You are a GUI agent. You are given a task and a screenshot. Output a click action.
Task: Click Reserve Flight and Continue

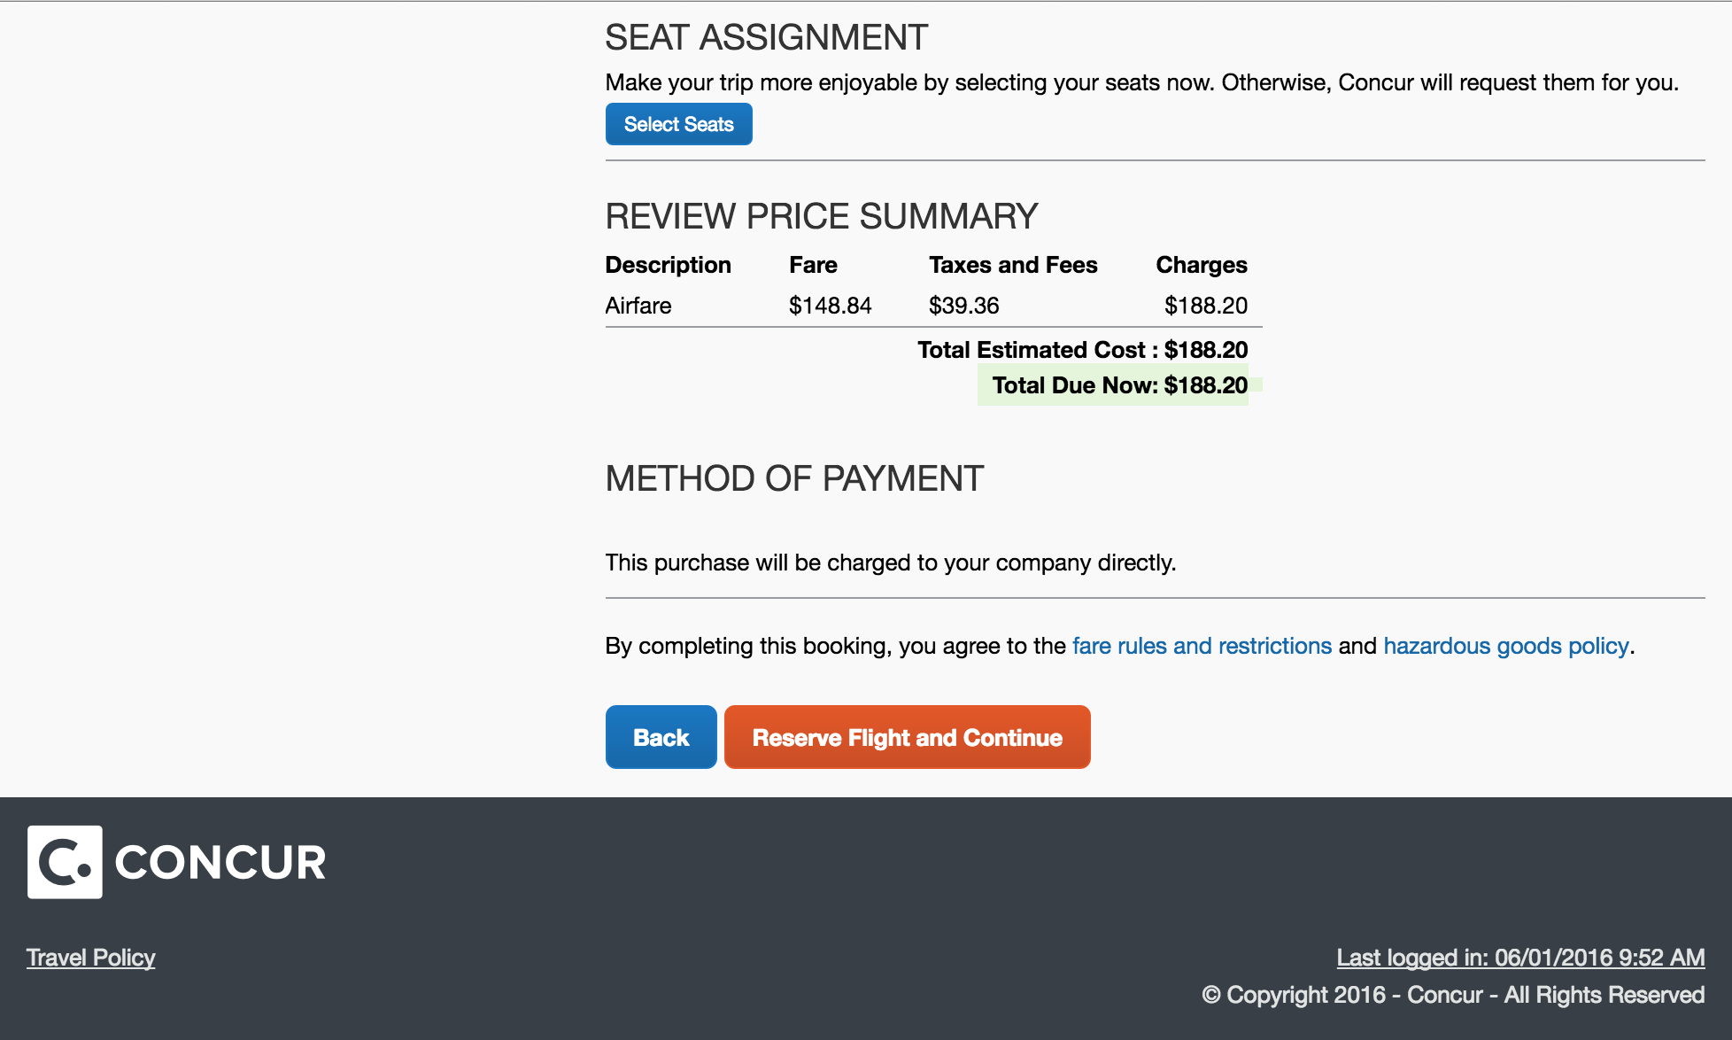click(907, 737)
